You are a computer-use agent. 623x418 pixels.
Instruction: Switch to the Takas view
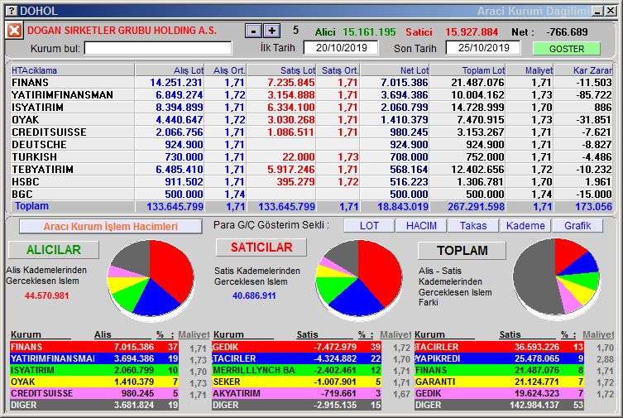[x=473, y=226]
